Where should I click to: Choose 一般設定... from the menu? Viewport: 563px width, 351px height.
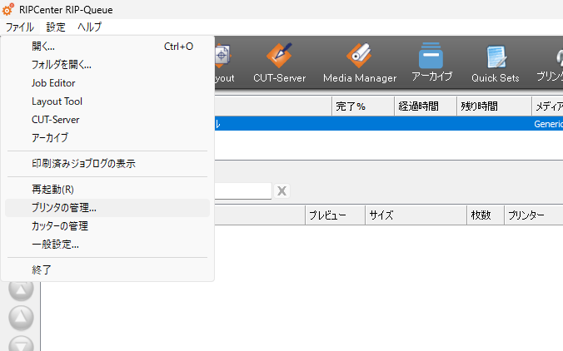click(107, 245)
